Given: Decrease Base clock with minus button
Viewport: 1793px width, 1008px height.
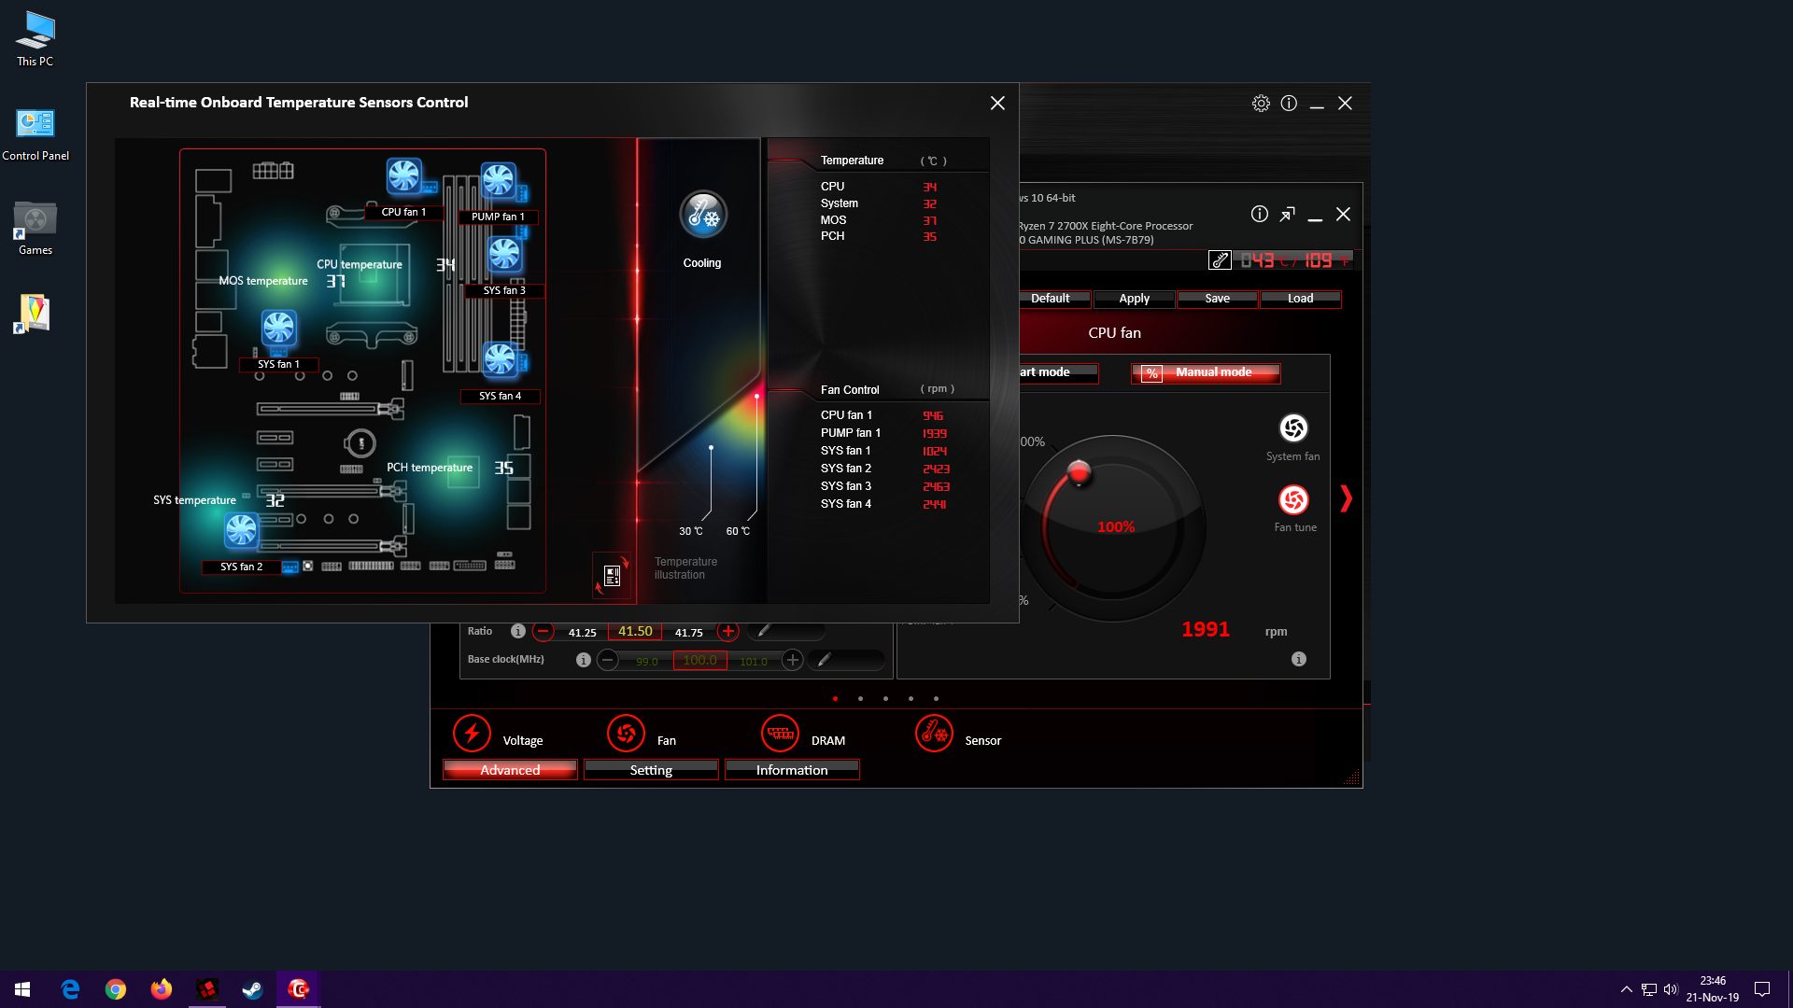Looking at the screenshot, I should 608,660.
